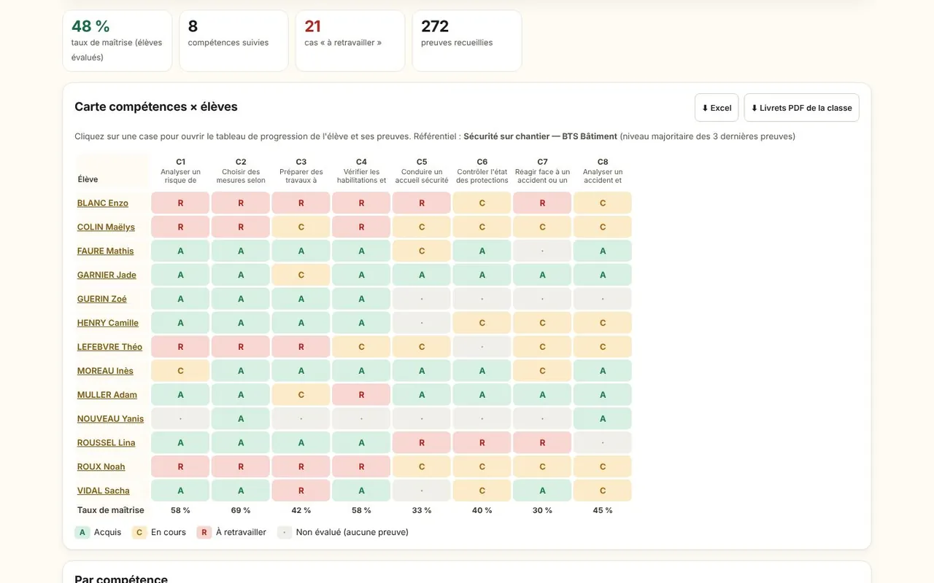Click the MULLER Adam name link
Viewport: 934px width, 583px height.
[x=107, y=396]
